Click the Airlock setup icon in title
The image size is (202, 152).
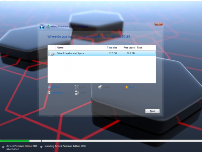(x=48, y=27)
